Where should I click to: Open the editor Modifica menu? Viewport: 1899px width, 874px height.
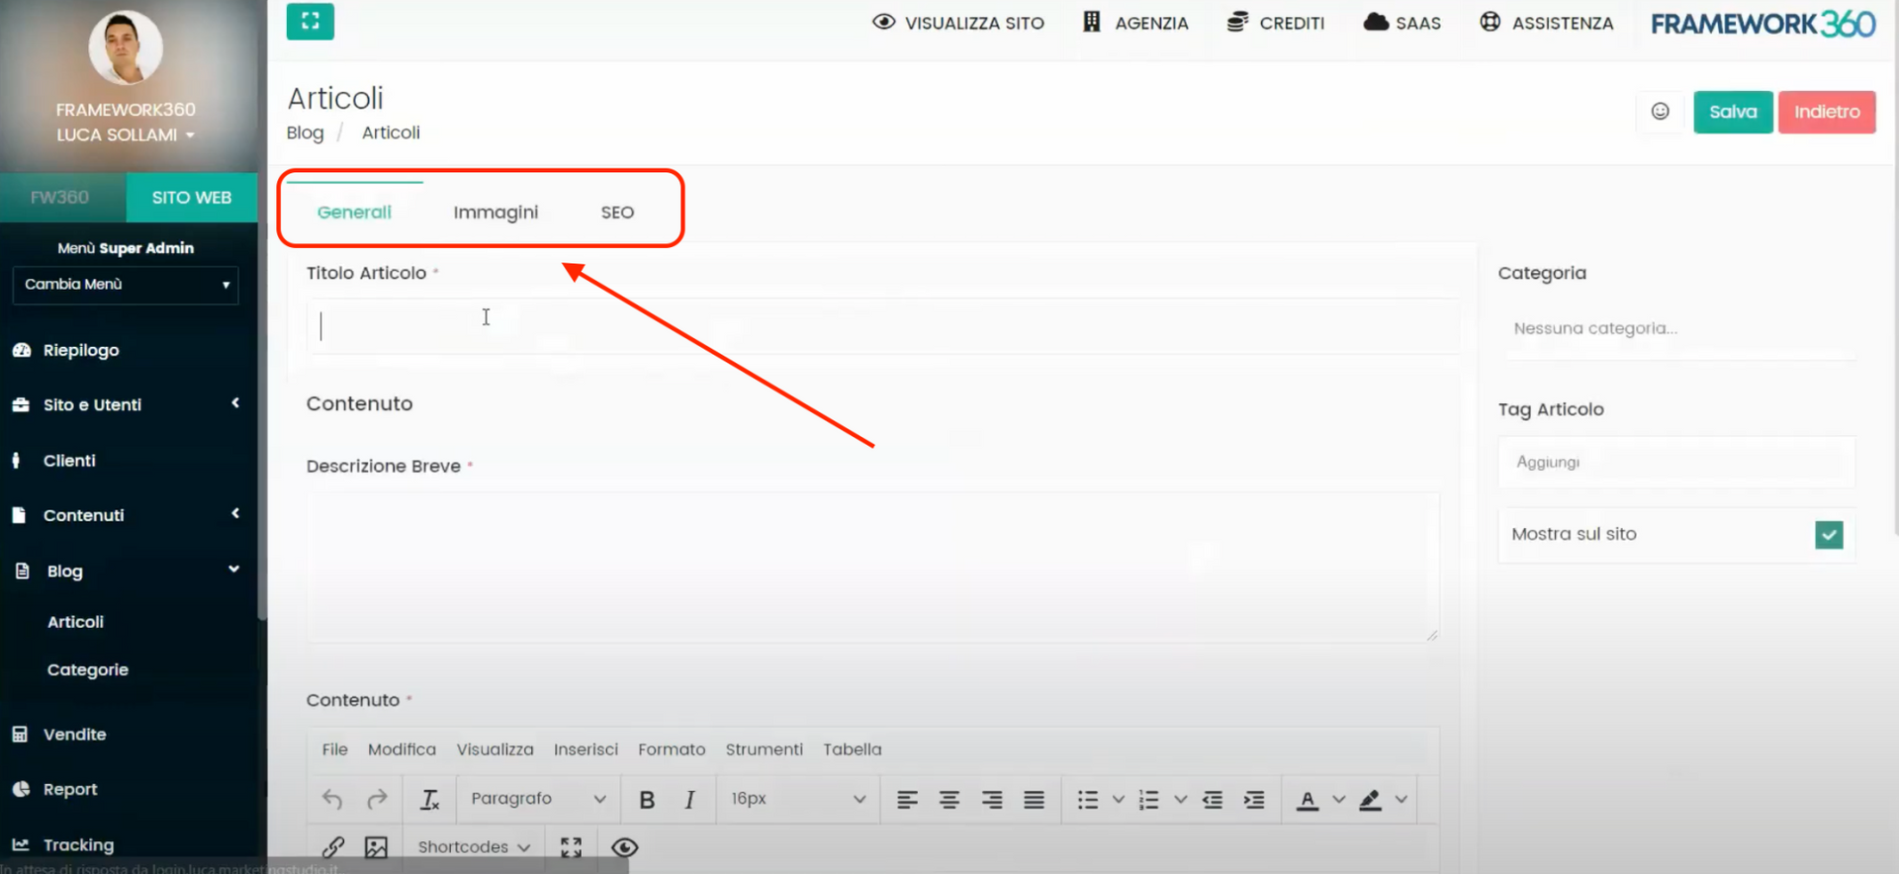(402, 749)
